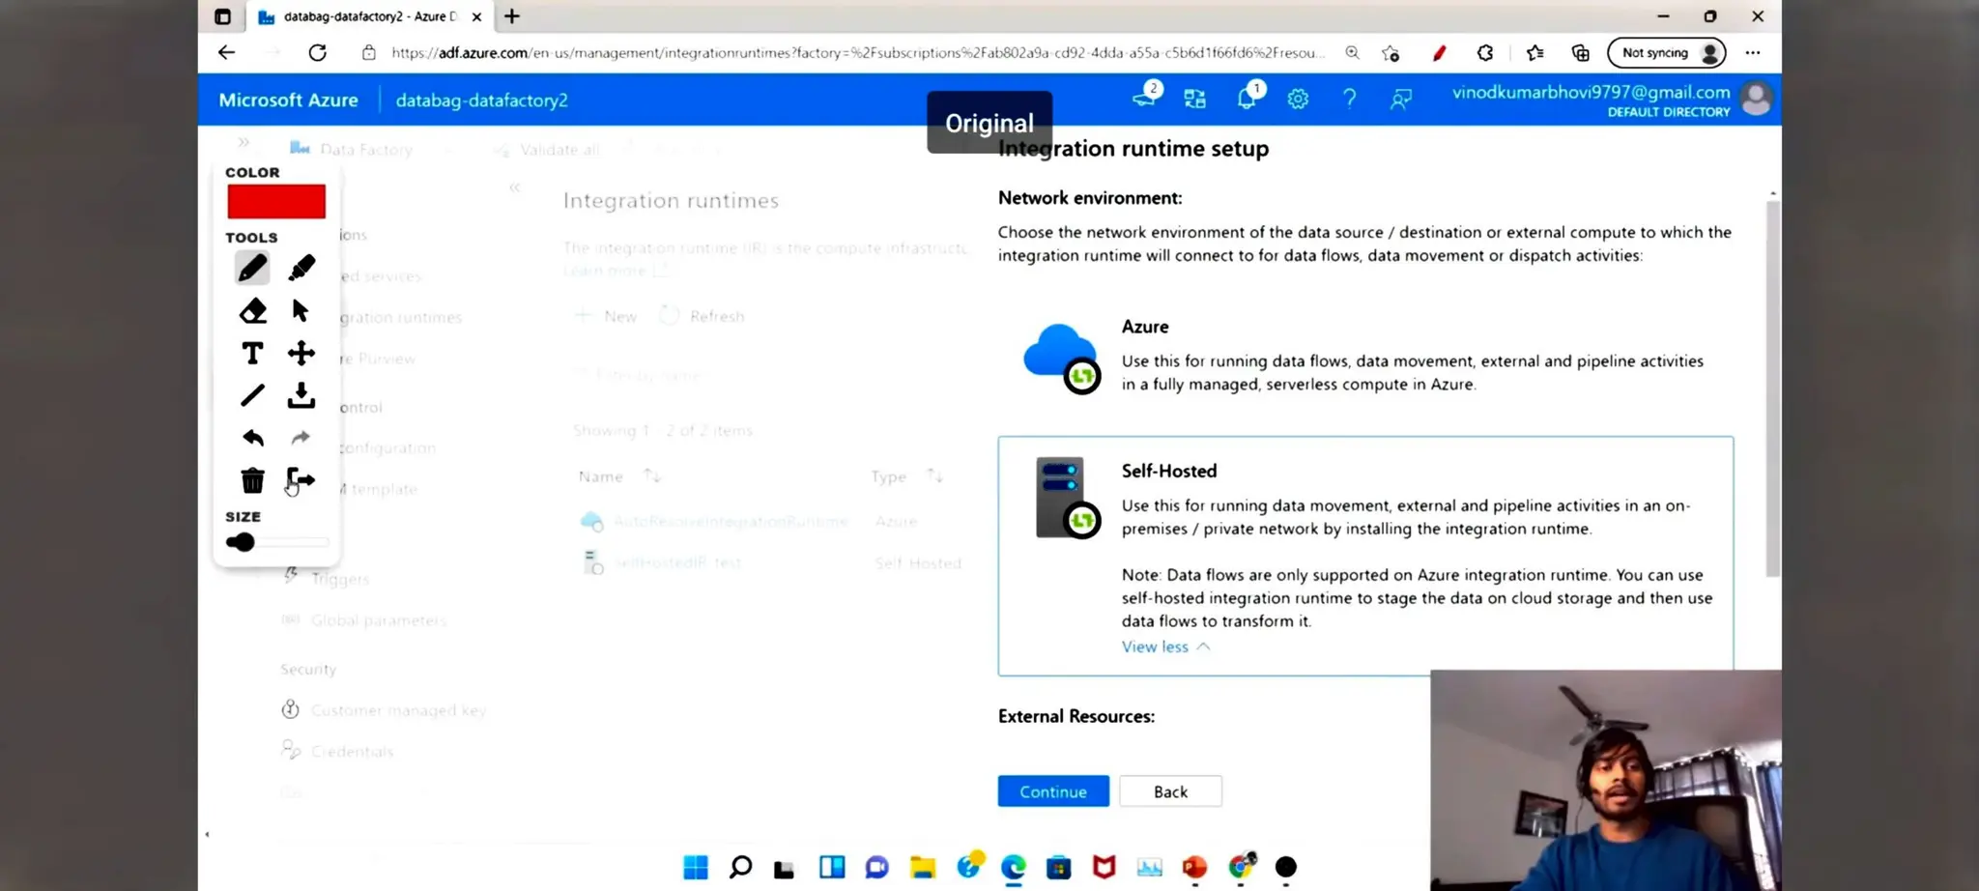Select the highlighter marker tool
The image size is (1979, 891).
[301, 268]
